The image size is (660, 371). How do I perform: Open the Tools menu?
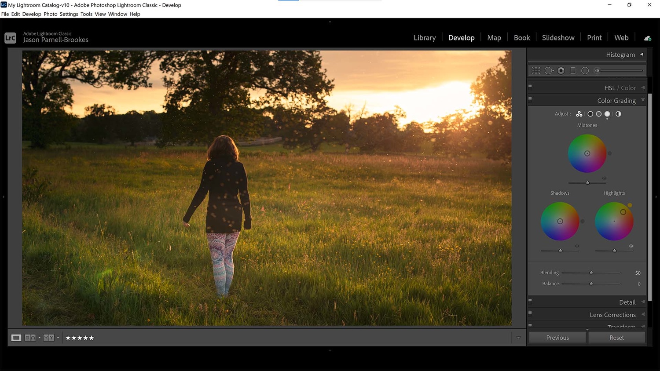click(87, 14)
